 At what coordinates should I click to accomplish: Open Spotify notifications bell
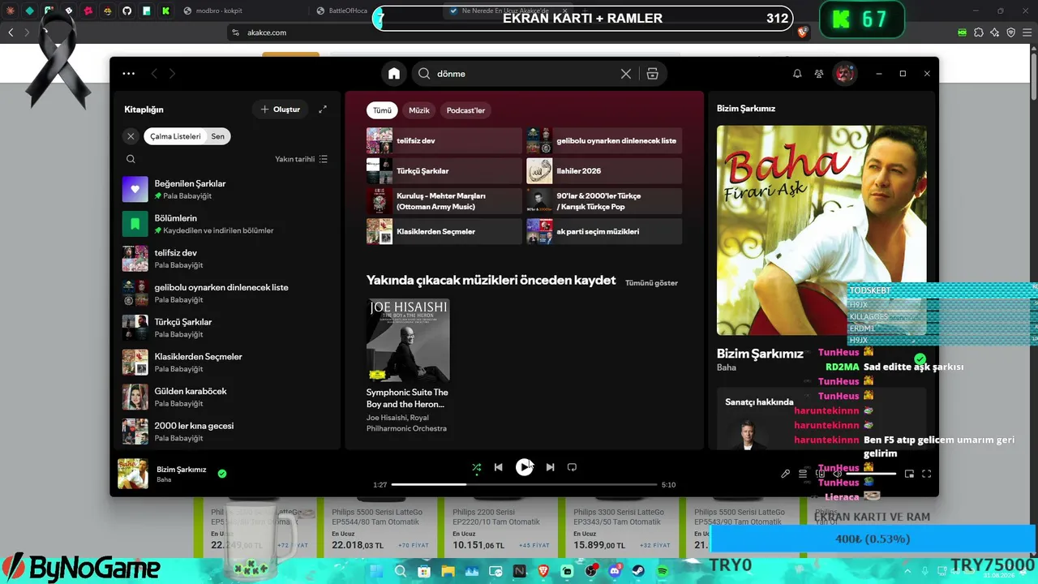797,74
